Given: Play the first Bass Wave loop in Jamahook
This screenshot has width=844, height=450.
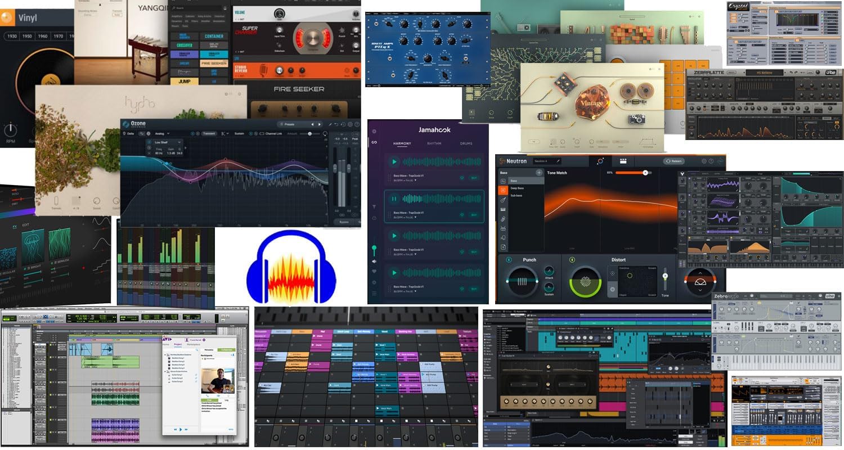Looking at the screenshot, I should click(x=394, y=162).
